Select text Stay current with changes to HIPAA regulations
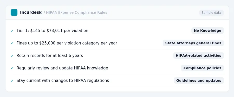The width and height of the screenshot is (234, 97). 63,81
